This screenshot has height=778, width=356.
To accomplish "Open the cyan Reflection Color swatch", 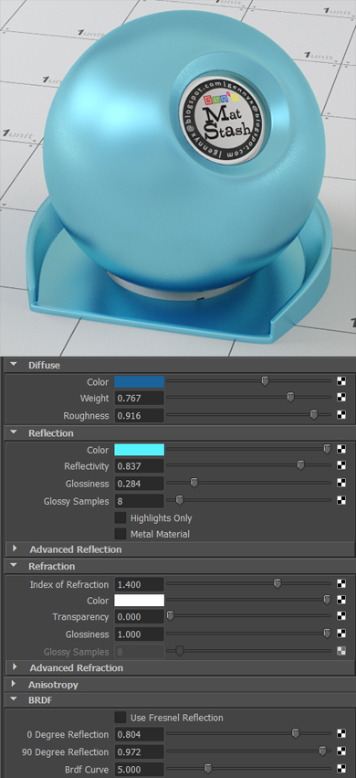I will tap(139, 450).
